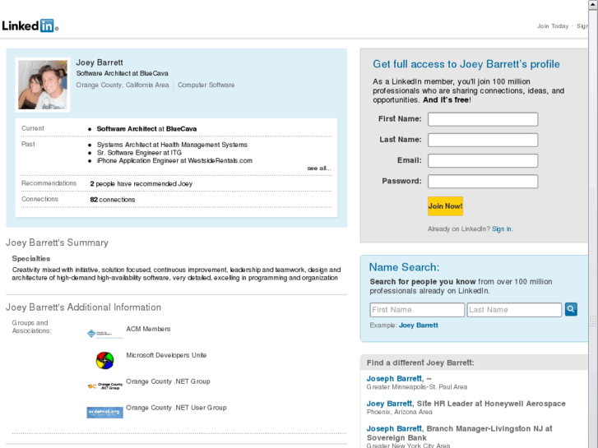Open Joseph Barrett Greater Minneapolis profile
This screenshot has width=598, height=448.
[x=395, y=379]
